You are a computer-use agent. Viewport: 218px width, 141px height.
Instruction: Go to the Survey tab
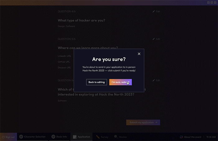click(x=102, y=137)
